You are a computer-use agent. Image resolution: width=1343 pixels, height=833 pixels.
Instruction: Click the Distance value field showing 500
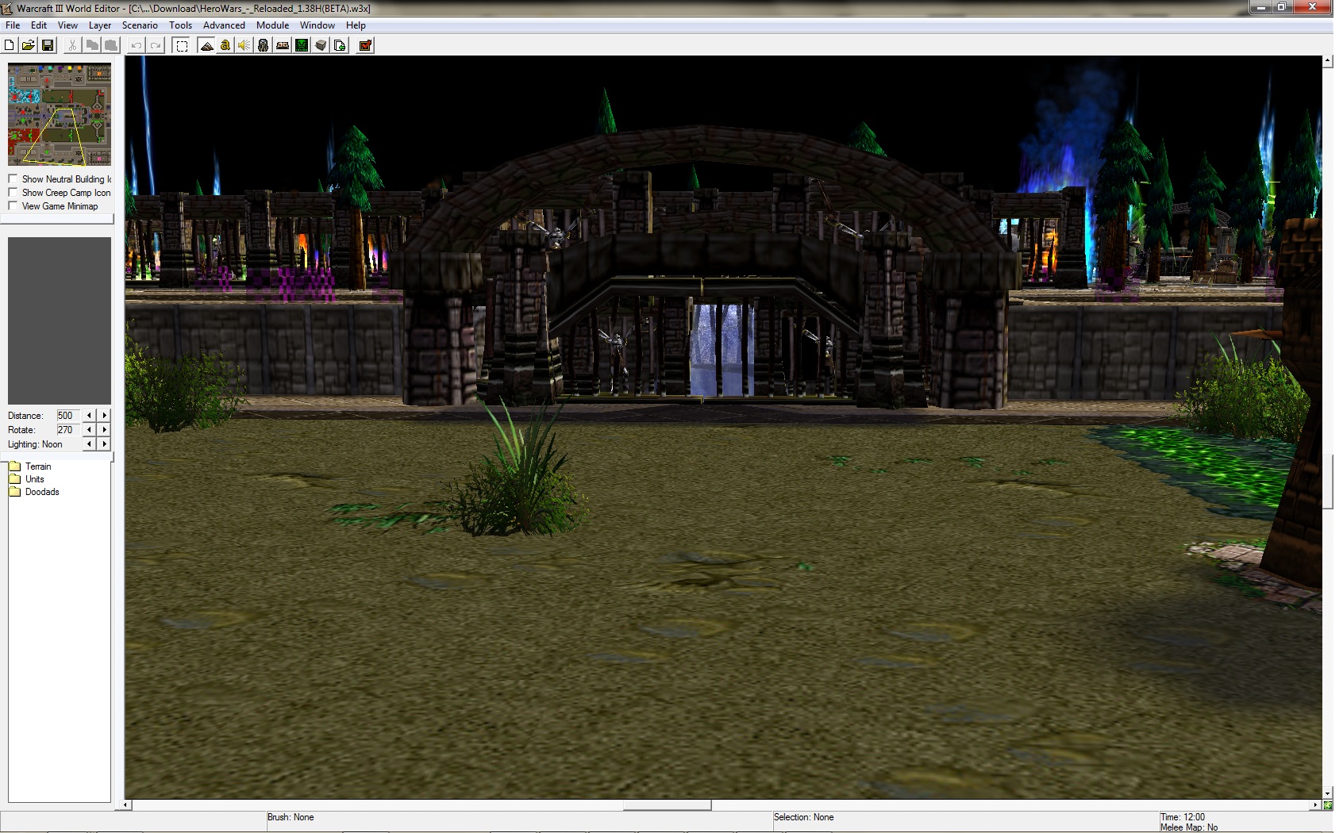pos(68,416)
